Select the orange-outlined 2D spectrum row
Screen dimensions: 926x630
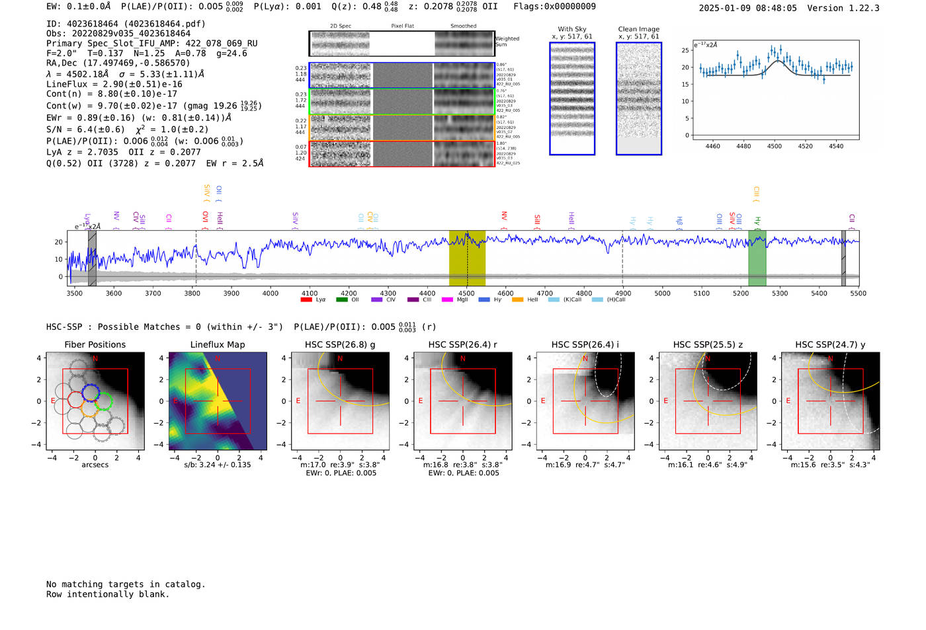[402, 128]
